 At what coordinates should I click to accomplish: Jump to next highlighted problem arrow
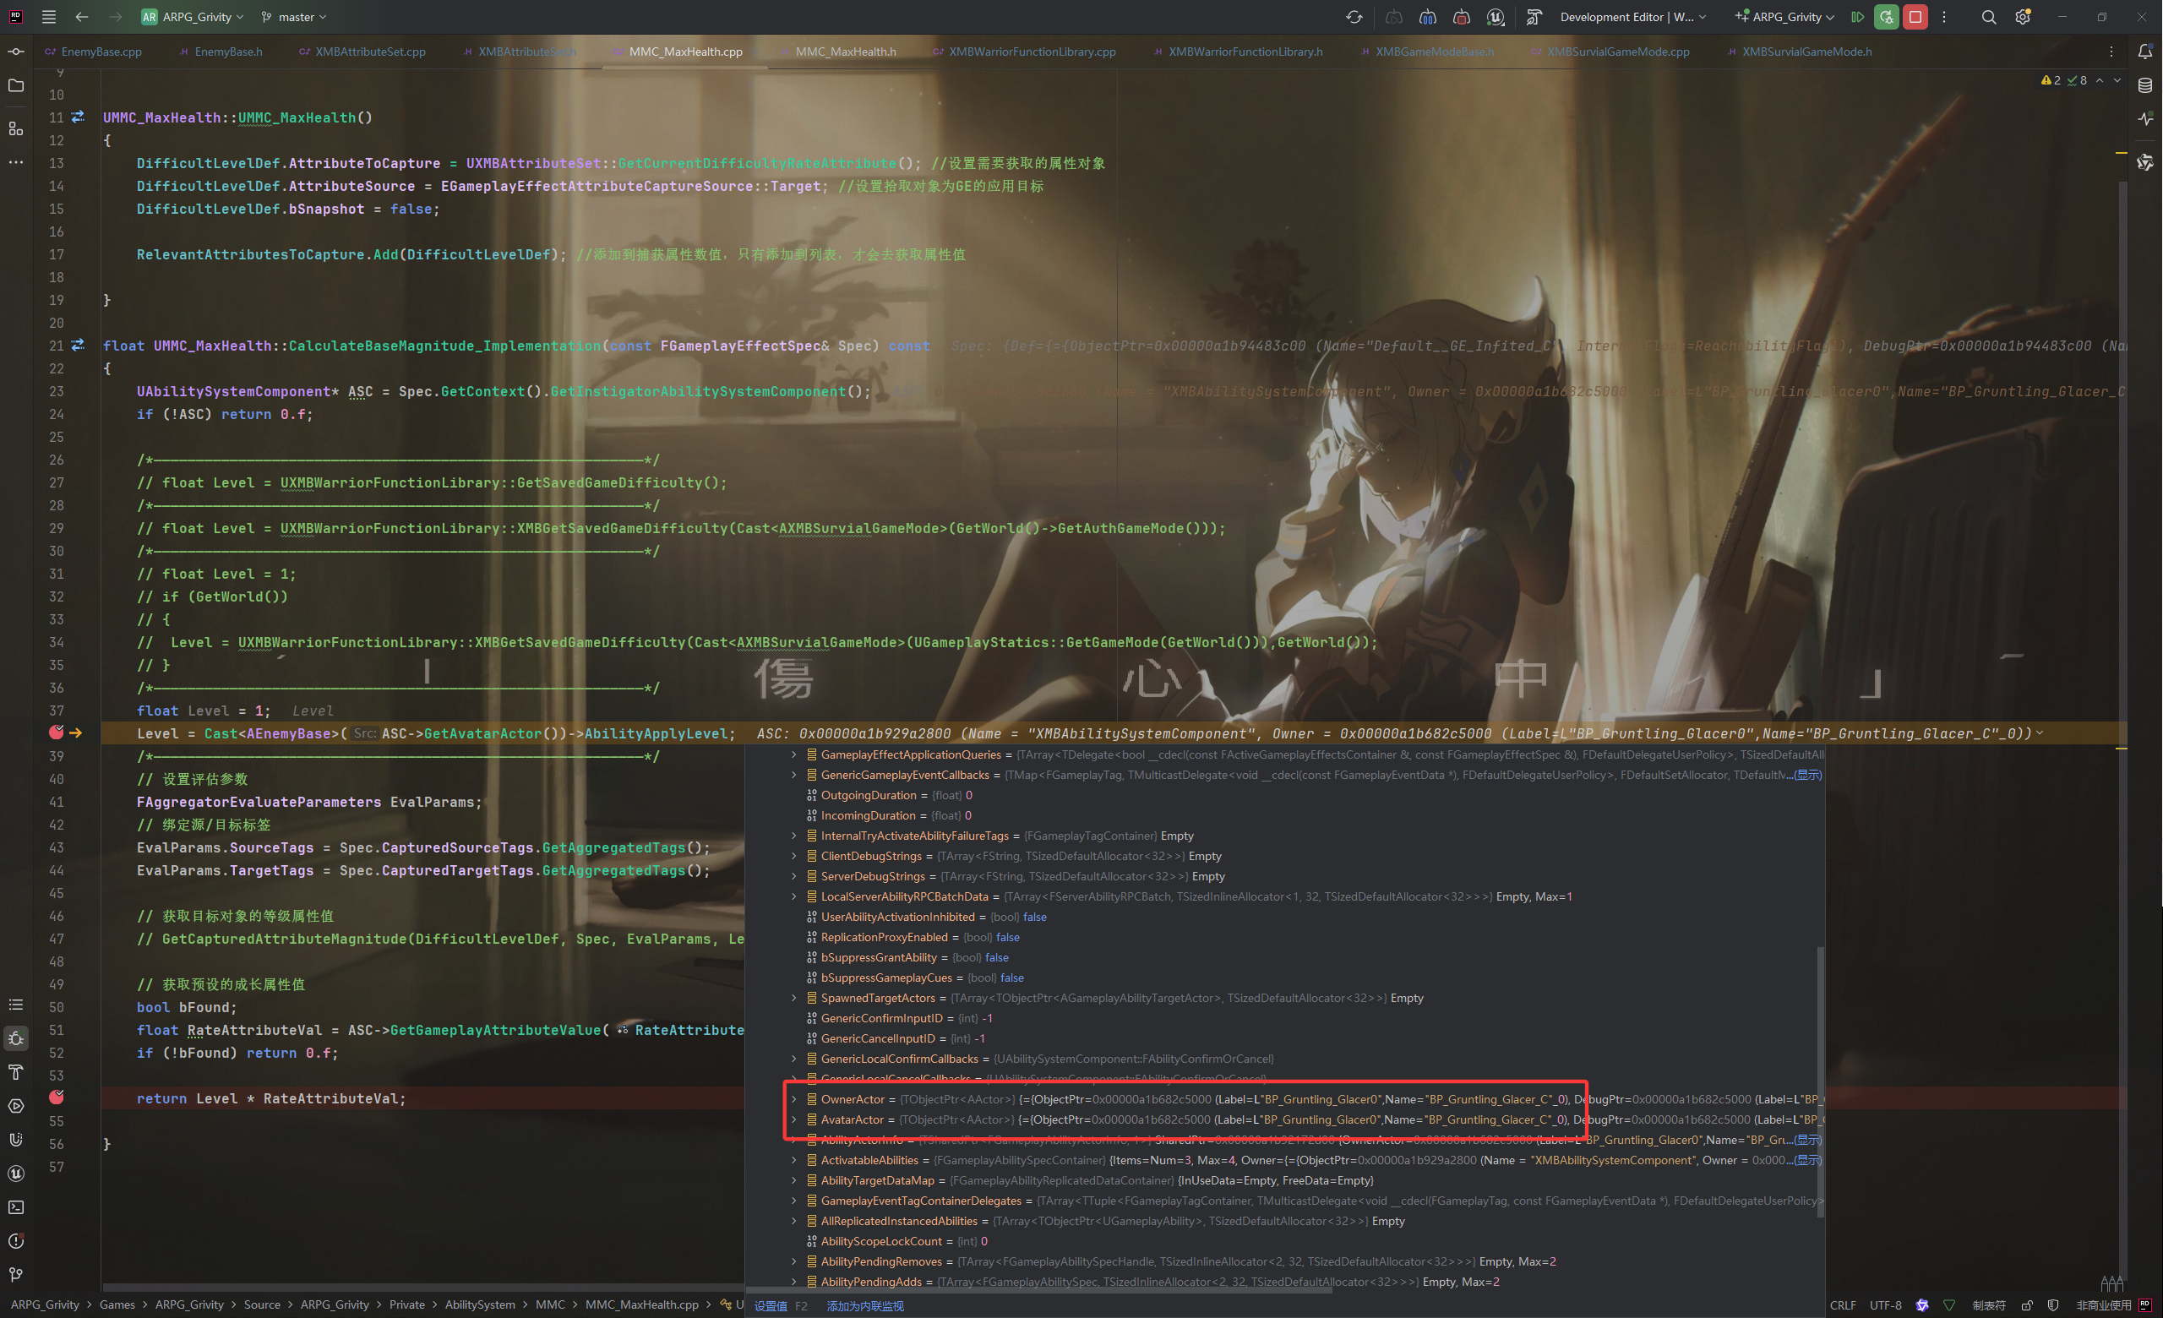coord(2117,80)
